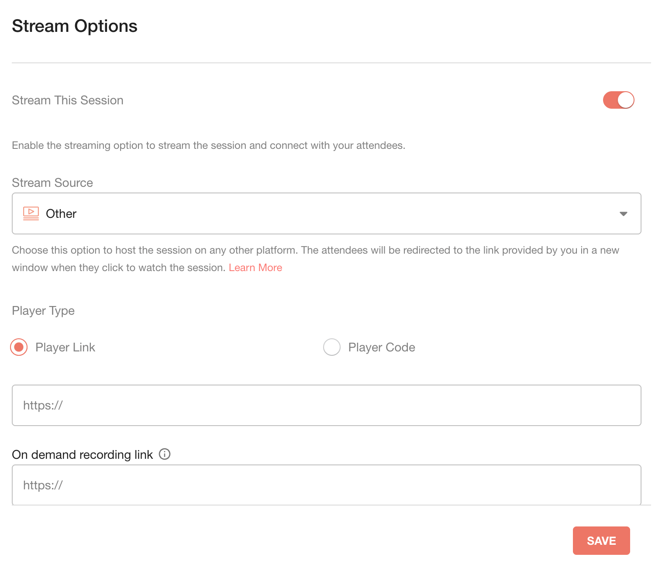
Task: Click the "Player Link" label text
Action: click(65, 347)
